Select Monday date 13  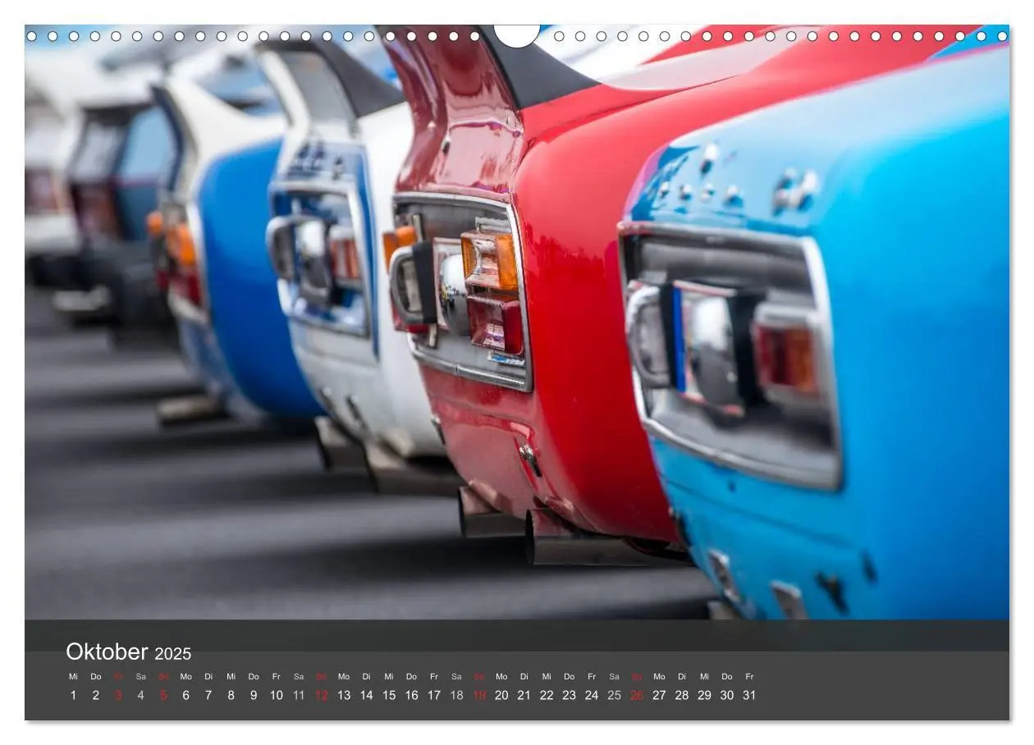point(344,695)
